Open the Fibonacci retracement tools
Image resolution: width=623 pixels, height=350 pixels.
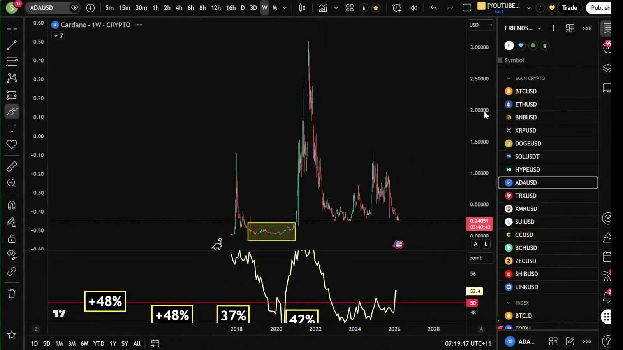(12, 61)
